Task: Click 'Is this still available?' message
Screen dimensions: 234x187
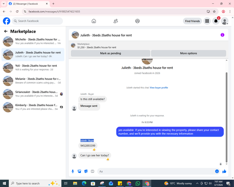Action: coord(93,99)
